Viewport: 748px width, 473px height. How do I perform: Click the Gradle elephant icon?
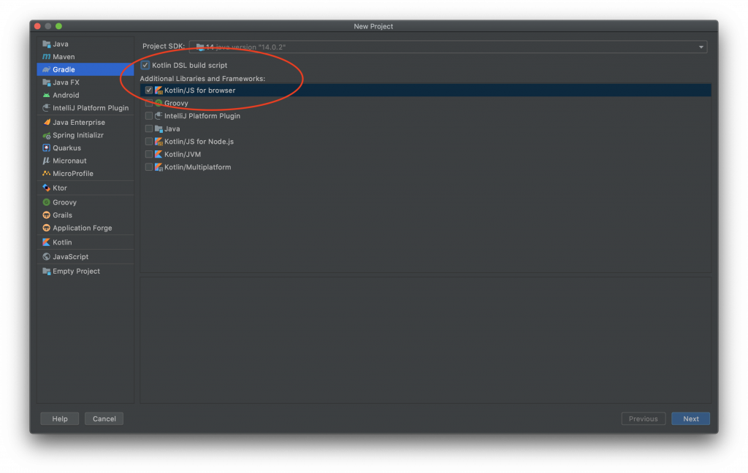(46, 69)
